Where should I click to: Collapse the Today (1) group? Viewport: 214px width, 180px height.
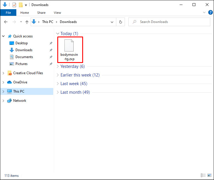58,34
